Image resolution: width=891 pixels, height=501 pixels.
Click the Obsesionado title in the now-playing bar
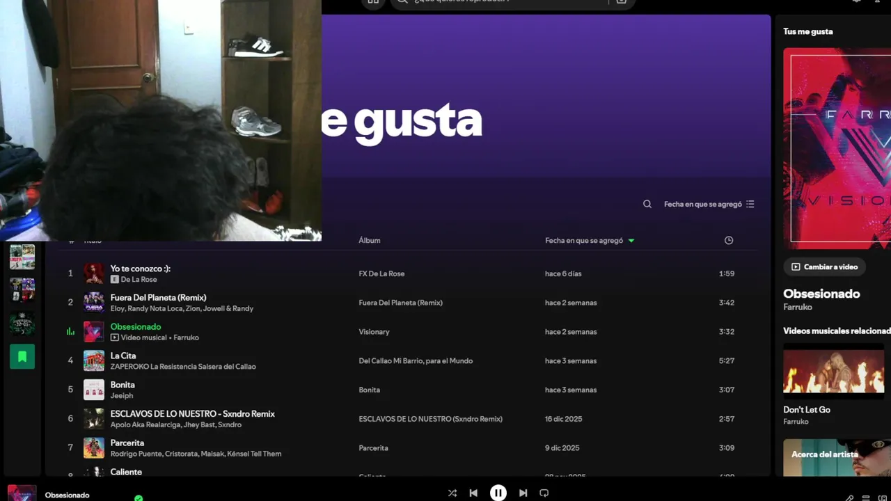click(67, 495)
